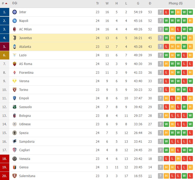195x180 pixels.
Task: Click the Verona club logo
Action: coord(15,81)
